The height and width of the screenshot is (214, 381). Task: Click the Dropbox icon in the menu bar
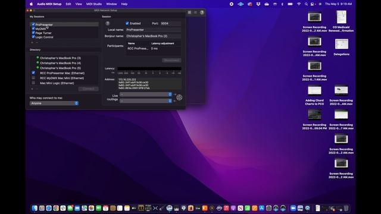[x=258, y=4]
